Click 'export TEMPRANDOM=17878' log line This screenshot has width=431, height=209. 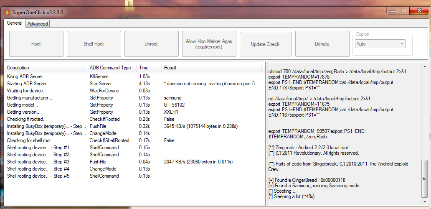coord(299,77)
